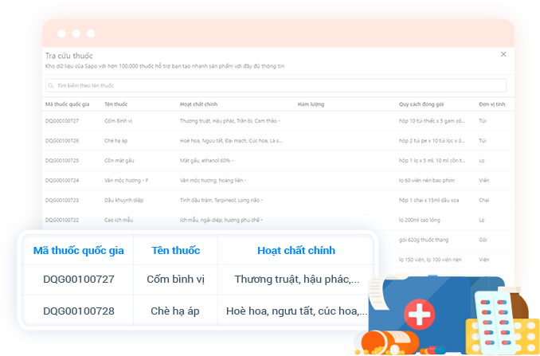Click 'Hoạt chất chính' header in the enlarged card
This screenshot has height=356, width=540.
click(x=295, y=250)
